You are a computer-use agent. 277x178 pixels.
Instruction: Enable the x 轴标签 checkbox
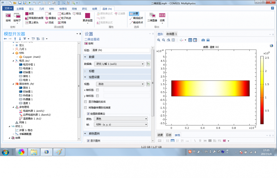click(x=97, y=90)
